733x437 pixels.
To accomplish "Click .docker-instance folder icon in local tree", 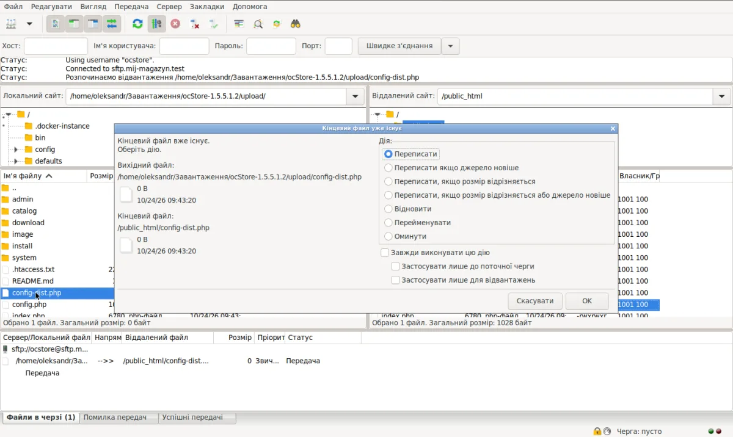I will 28,126.
